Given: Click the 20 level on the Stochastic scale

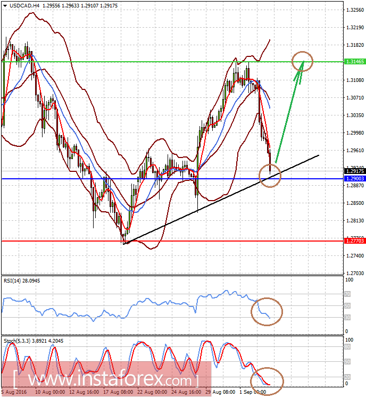Looking at the screenshot, I should [347, 377].
